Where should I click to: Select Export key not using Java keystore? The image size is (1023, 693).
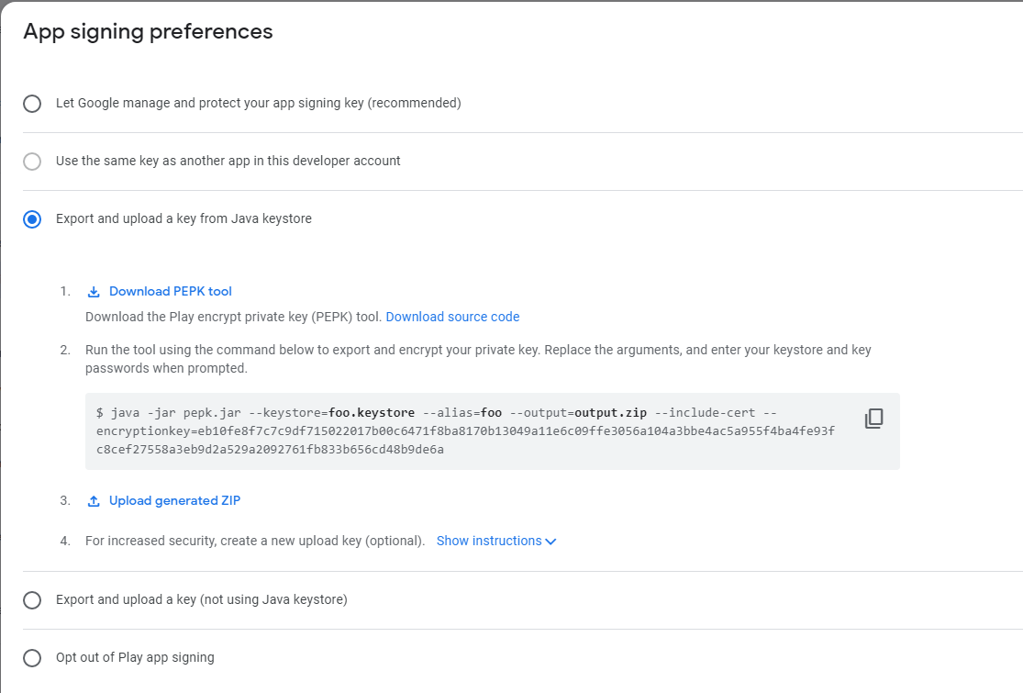pos(32,600)
